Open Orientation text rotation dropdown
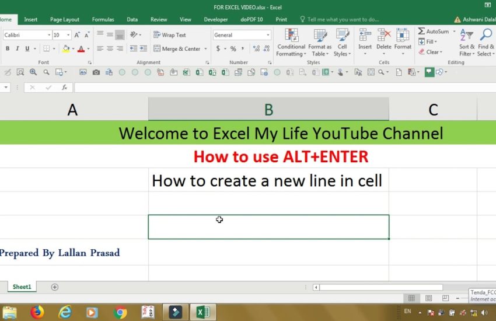This screenshot has width=496, height=321. (x=136, y=34)
